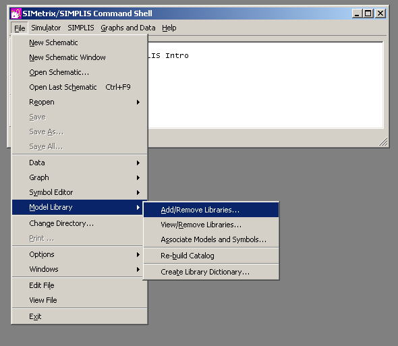
Task: Choose New Schematic from File menu
Action: [x=80, y=42]
